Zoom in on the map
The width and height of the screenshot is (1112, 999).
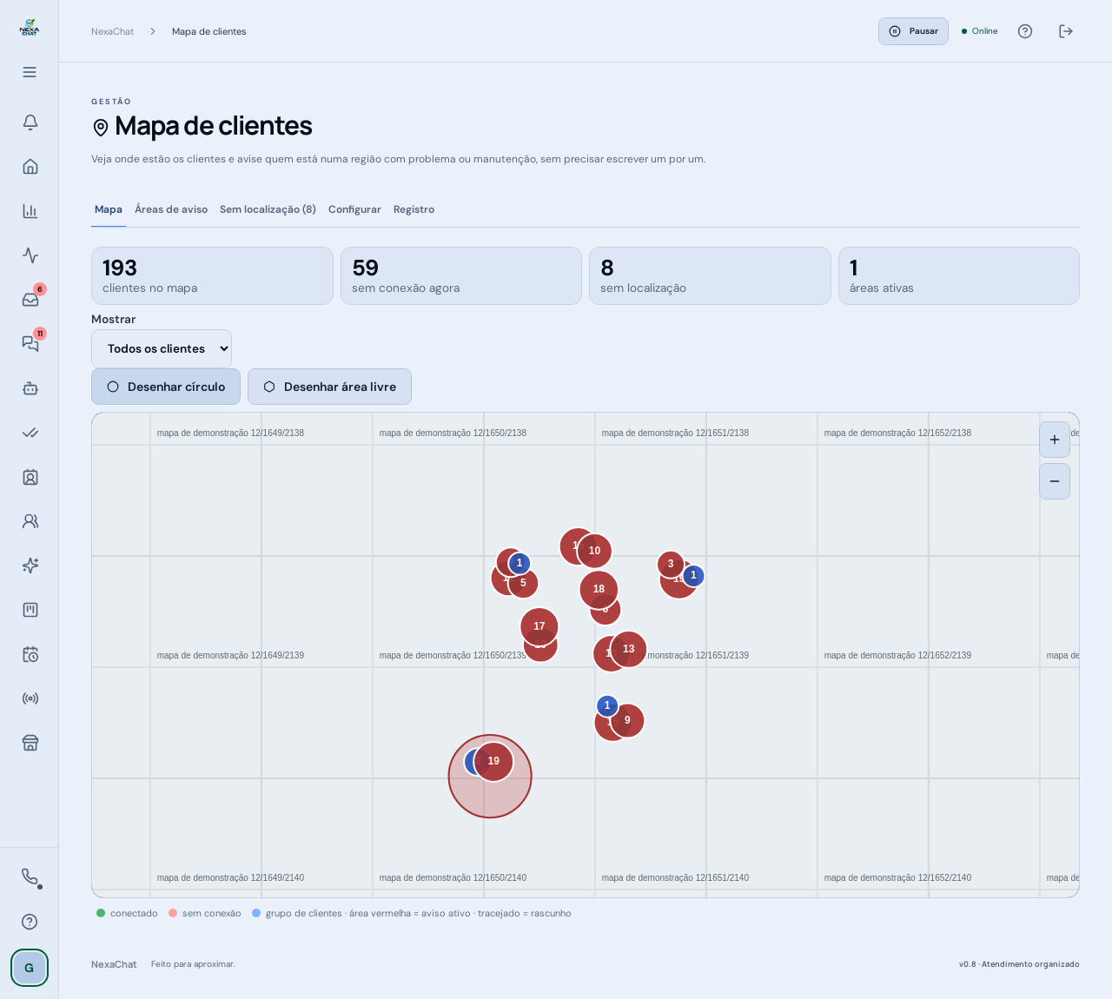pos(1055,440)
